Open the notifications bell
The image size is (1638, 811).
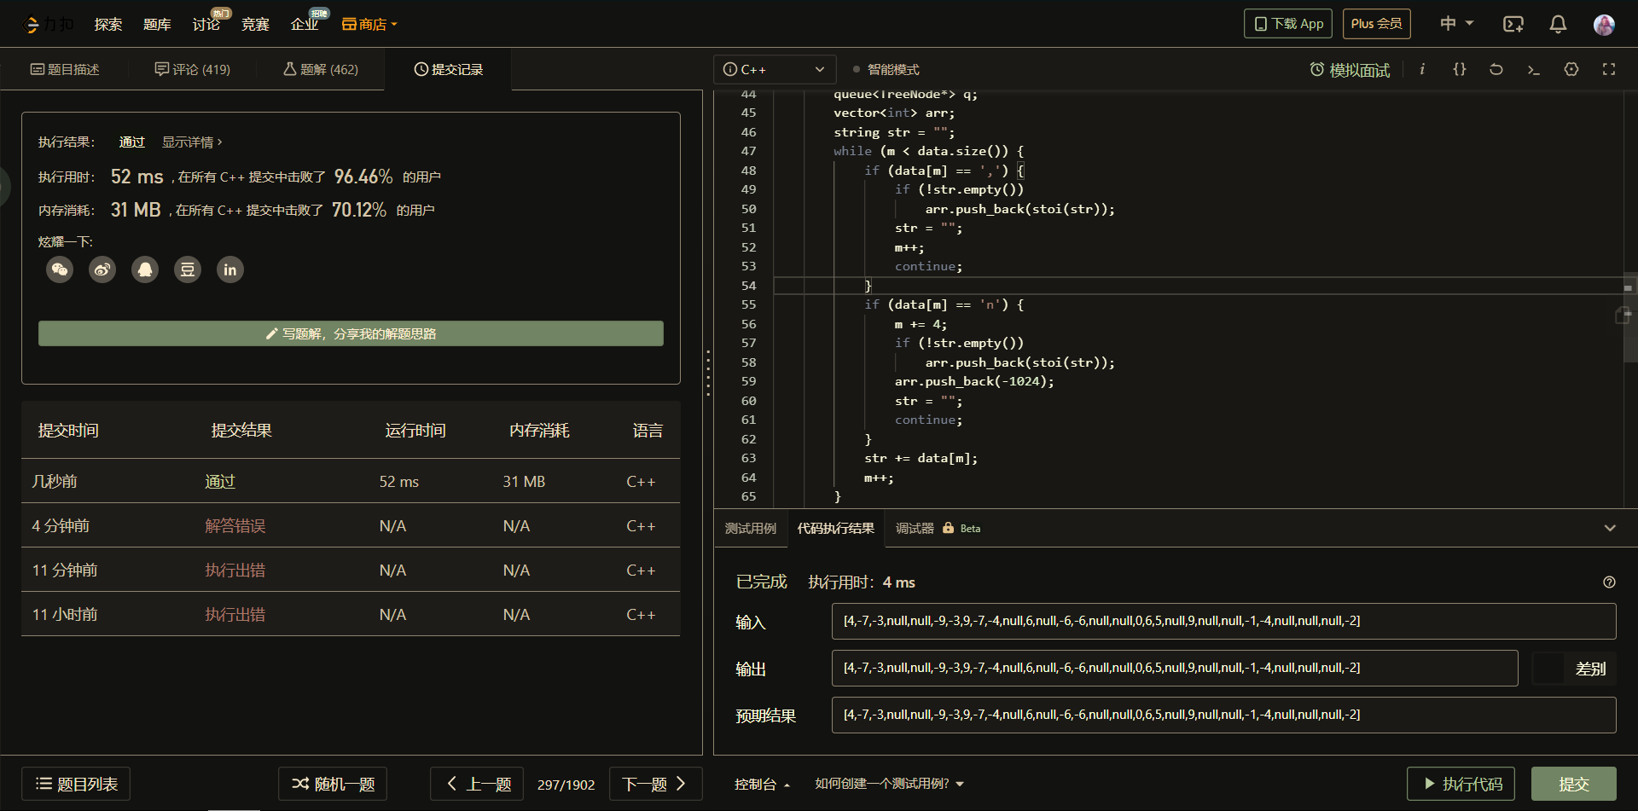[x=1558, y=25]
